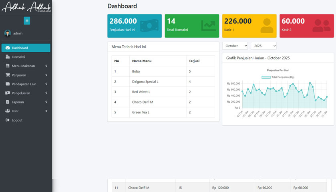Expand the User submenu chevron
Image resolution: width=336 pixels, height=192 pixels.
tap(46, 111)
